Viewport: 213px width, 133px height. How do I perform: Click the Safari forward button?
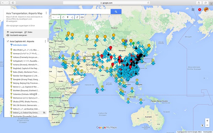[7, 3]
